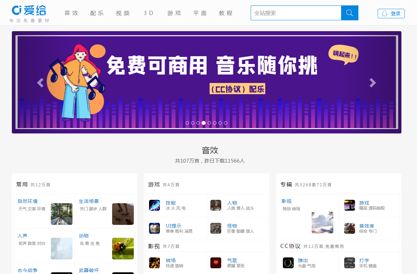The height and width of the screenshot is (274, 417).
Task: Select the sixth banner carousel dot
Action: 215,123
